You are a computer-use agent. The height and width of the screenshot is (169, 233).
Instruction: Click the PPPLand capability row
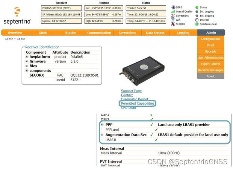164,130
